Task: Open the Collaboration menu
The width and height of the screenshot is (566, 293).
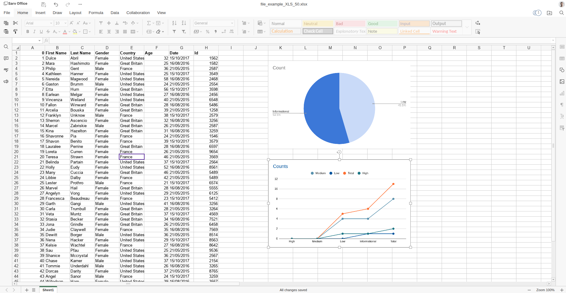Action: (138, 13)
